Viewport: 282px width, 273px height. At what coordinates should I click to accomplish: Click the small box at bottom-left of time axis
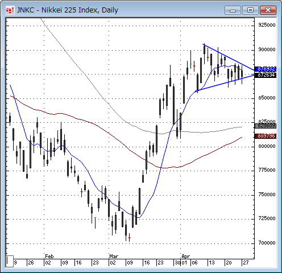(10, 261)
